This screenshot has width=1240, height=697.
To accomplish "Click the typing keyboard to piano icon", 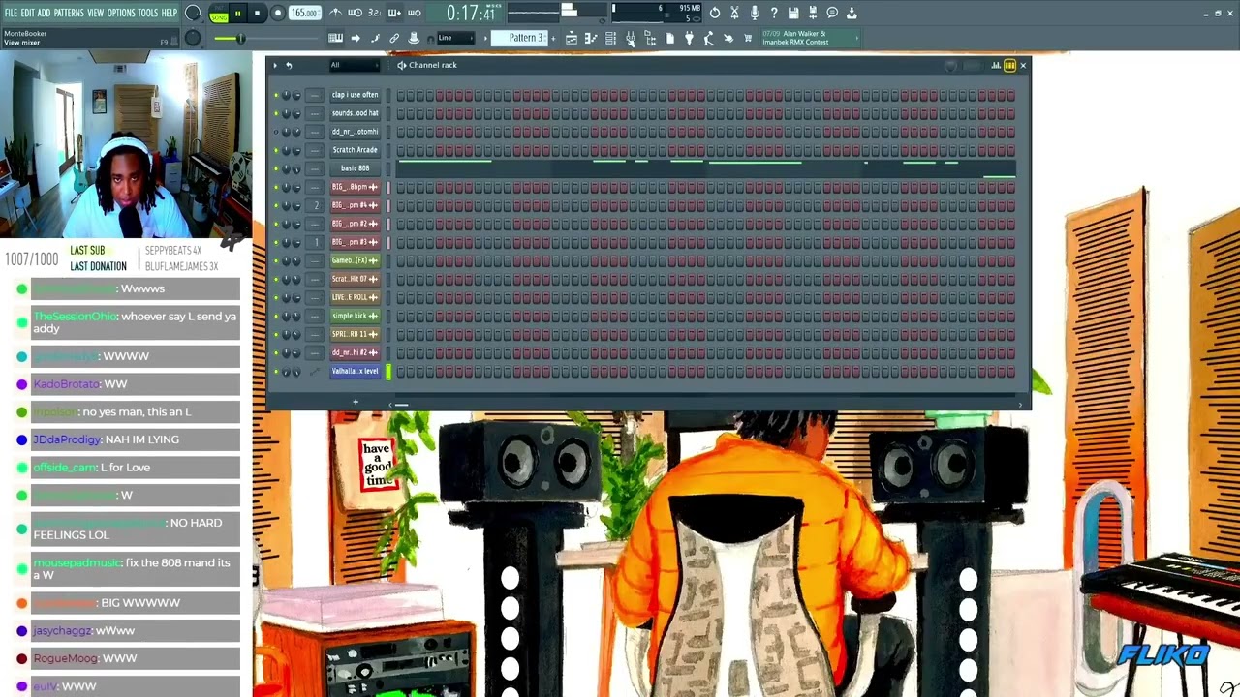I will [335, 38].
